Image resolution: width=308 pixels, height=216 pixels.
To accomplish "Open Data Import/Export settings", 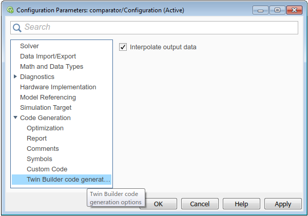I will (x=48, y=56).
